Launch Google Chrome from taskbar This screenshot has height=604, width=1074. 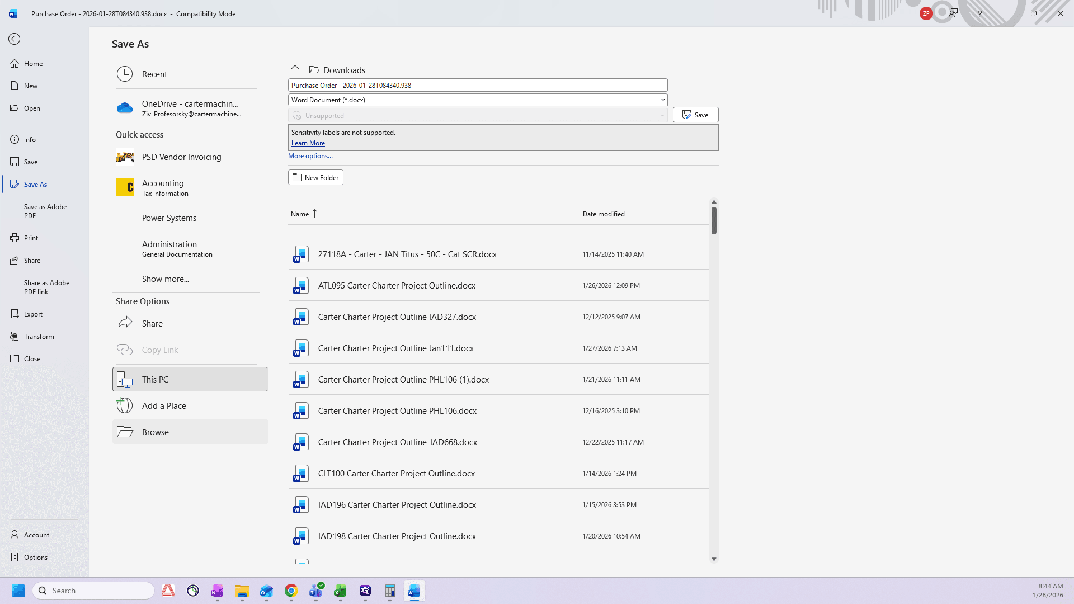coord(291,591)
